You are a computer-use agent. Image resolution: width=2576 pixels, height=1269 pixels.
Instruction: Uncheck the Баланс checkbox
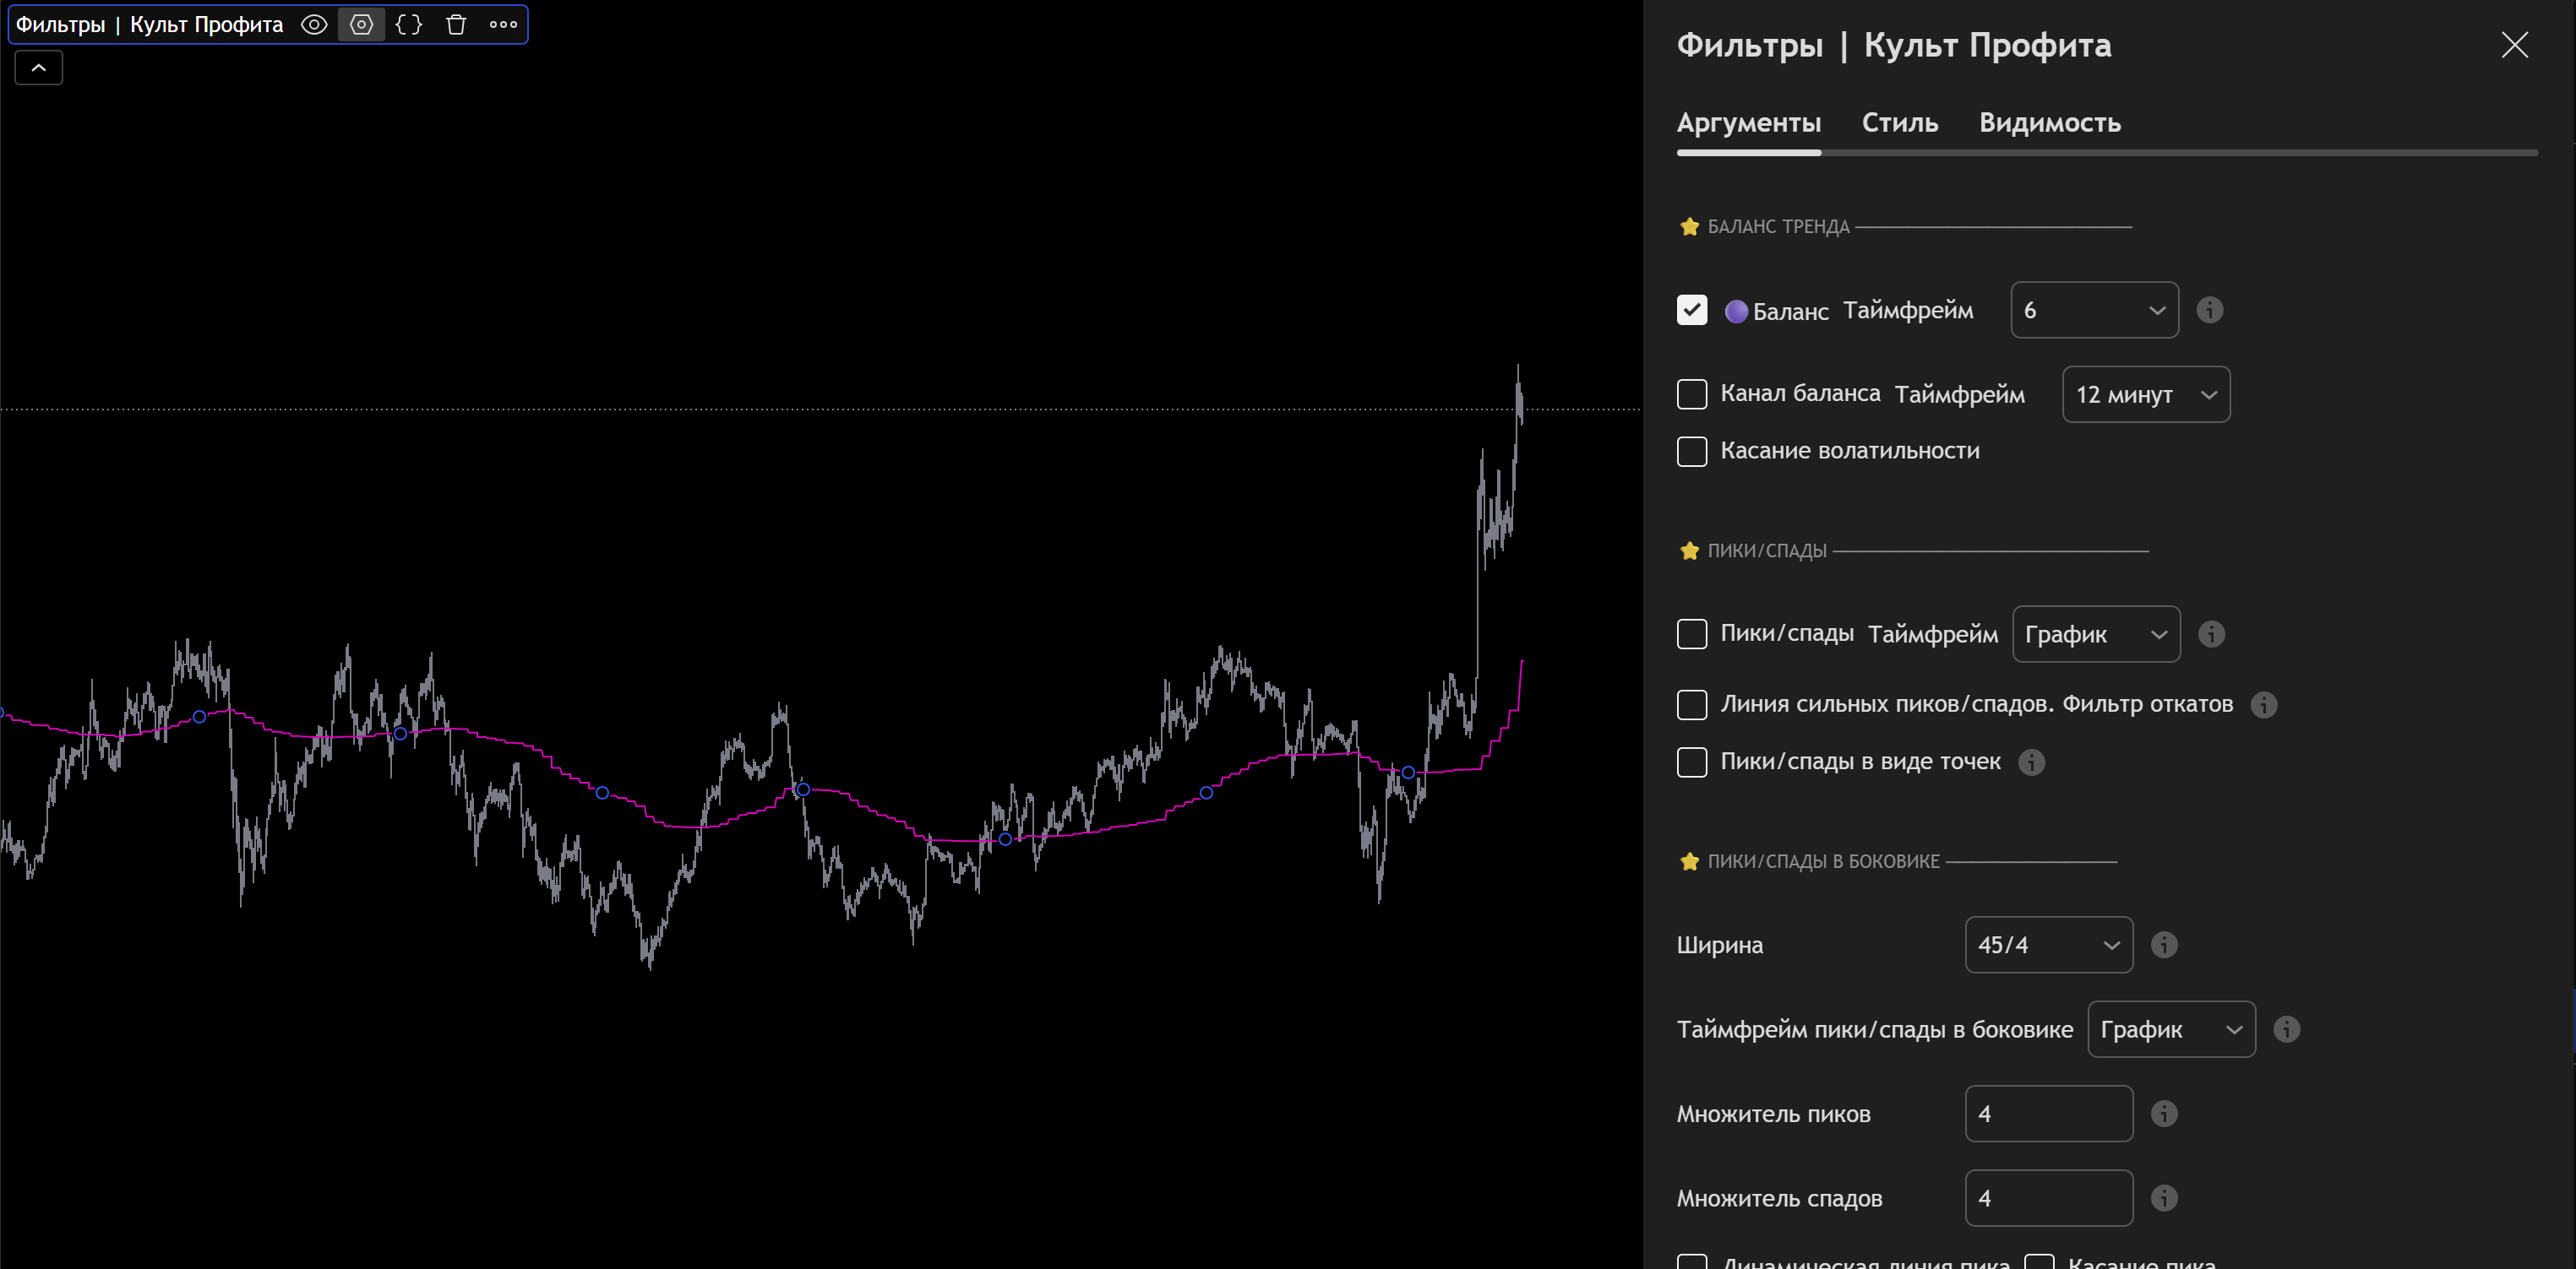pos(1691,311)
